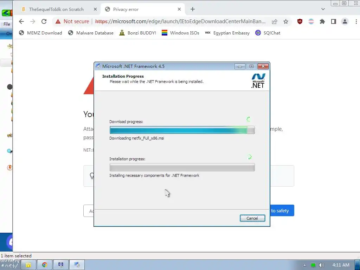Screen dimensions: 360x270
Task: Cancel the .NET Framework installation
Action: (x=252, y=218)
